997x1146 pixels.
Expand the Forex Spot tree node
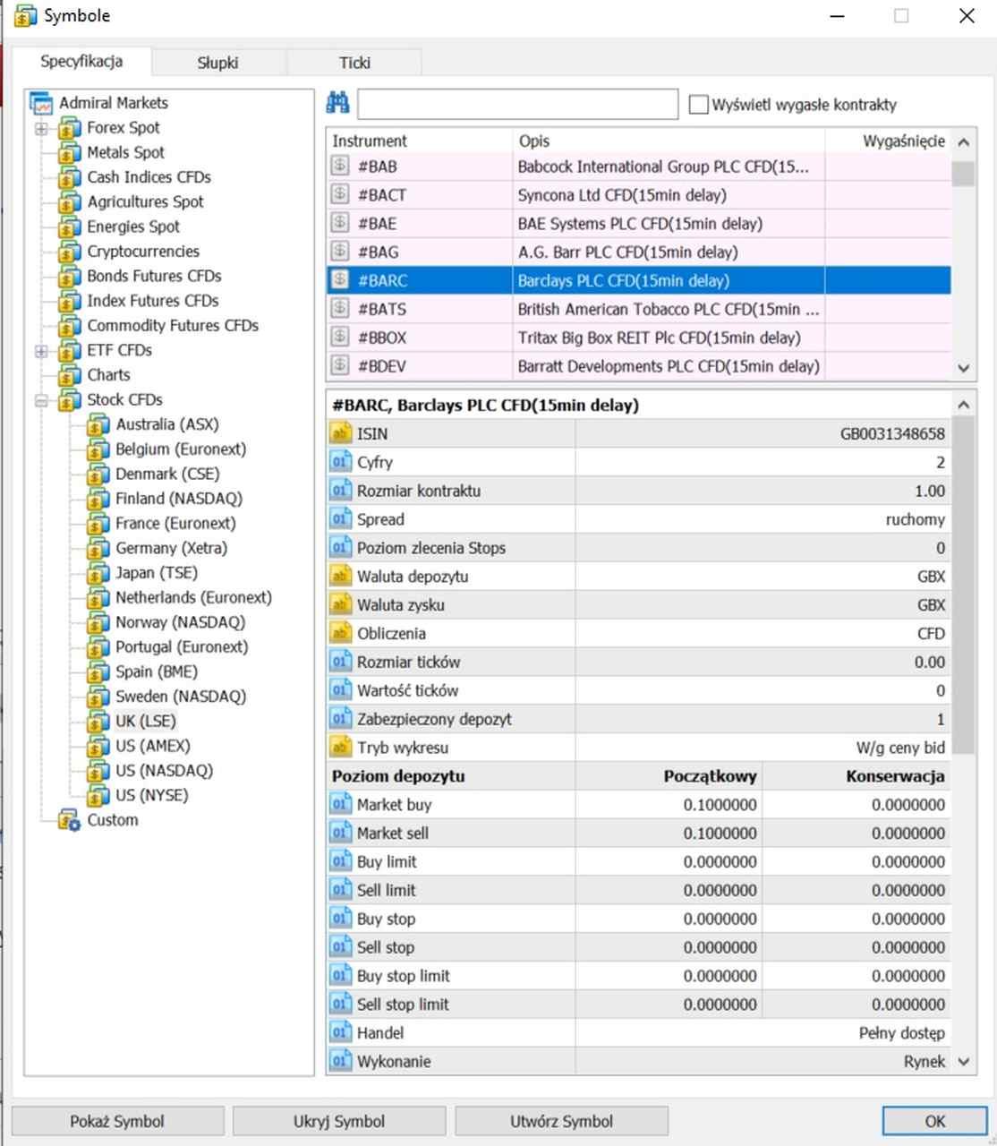coord(41,129)
